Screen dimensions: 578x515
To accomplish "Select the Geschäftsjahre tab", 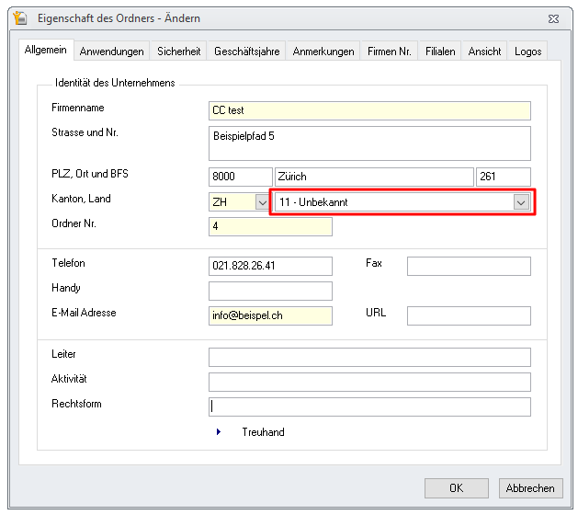I will click(x=246, y=52).
